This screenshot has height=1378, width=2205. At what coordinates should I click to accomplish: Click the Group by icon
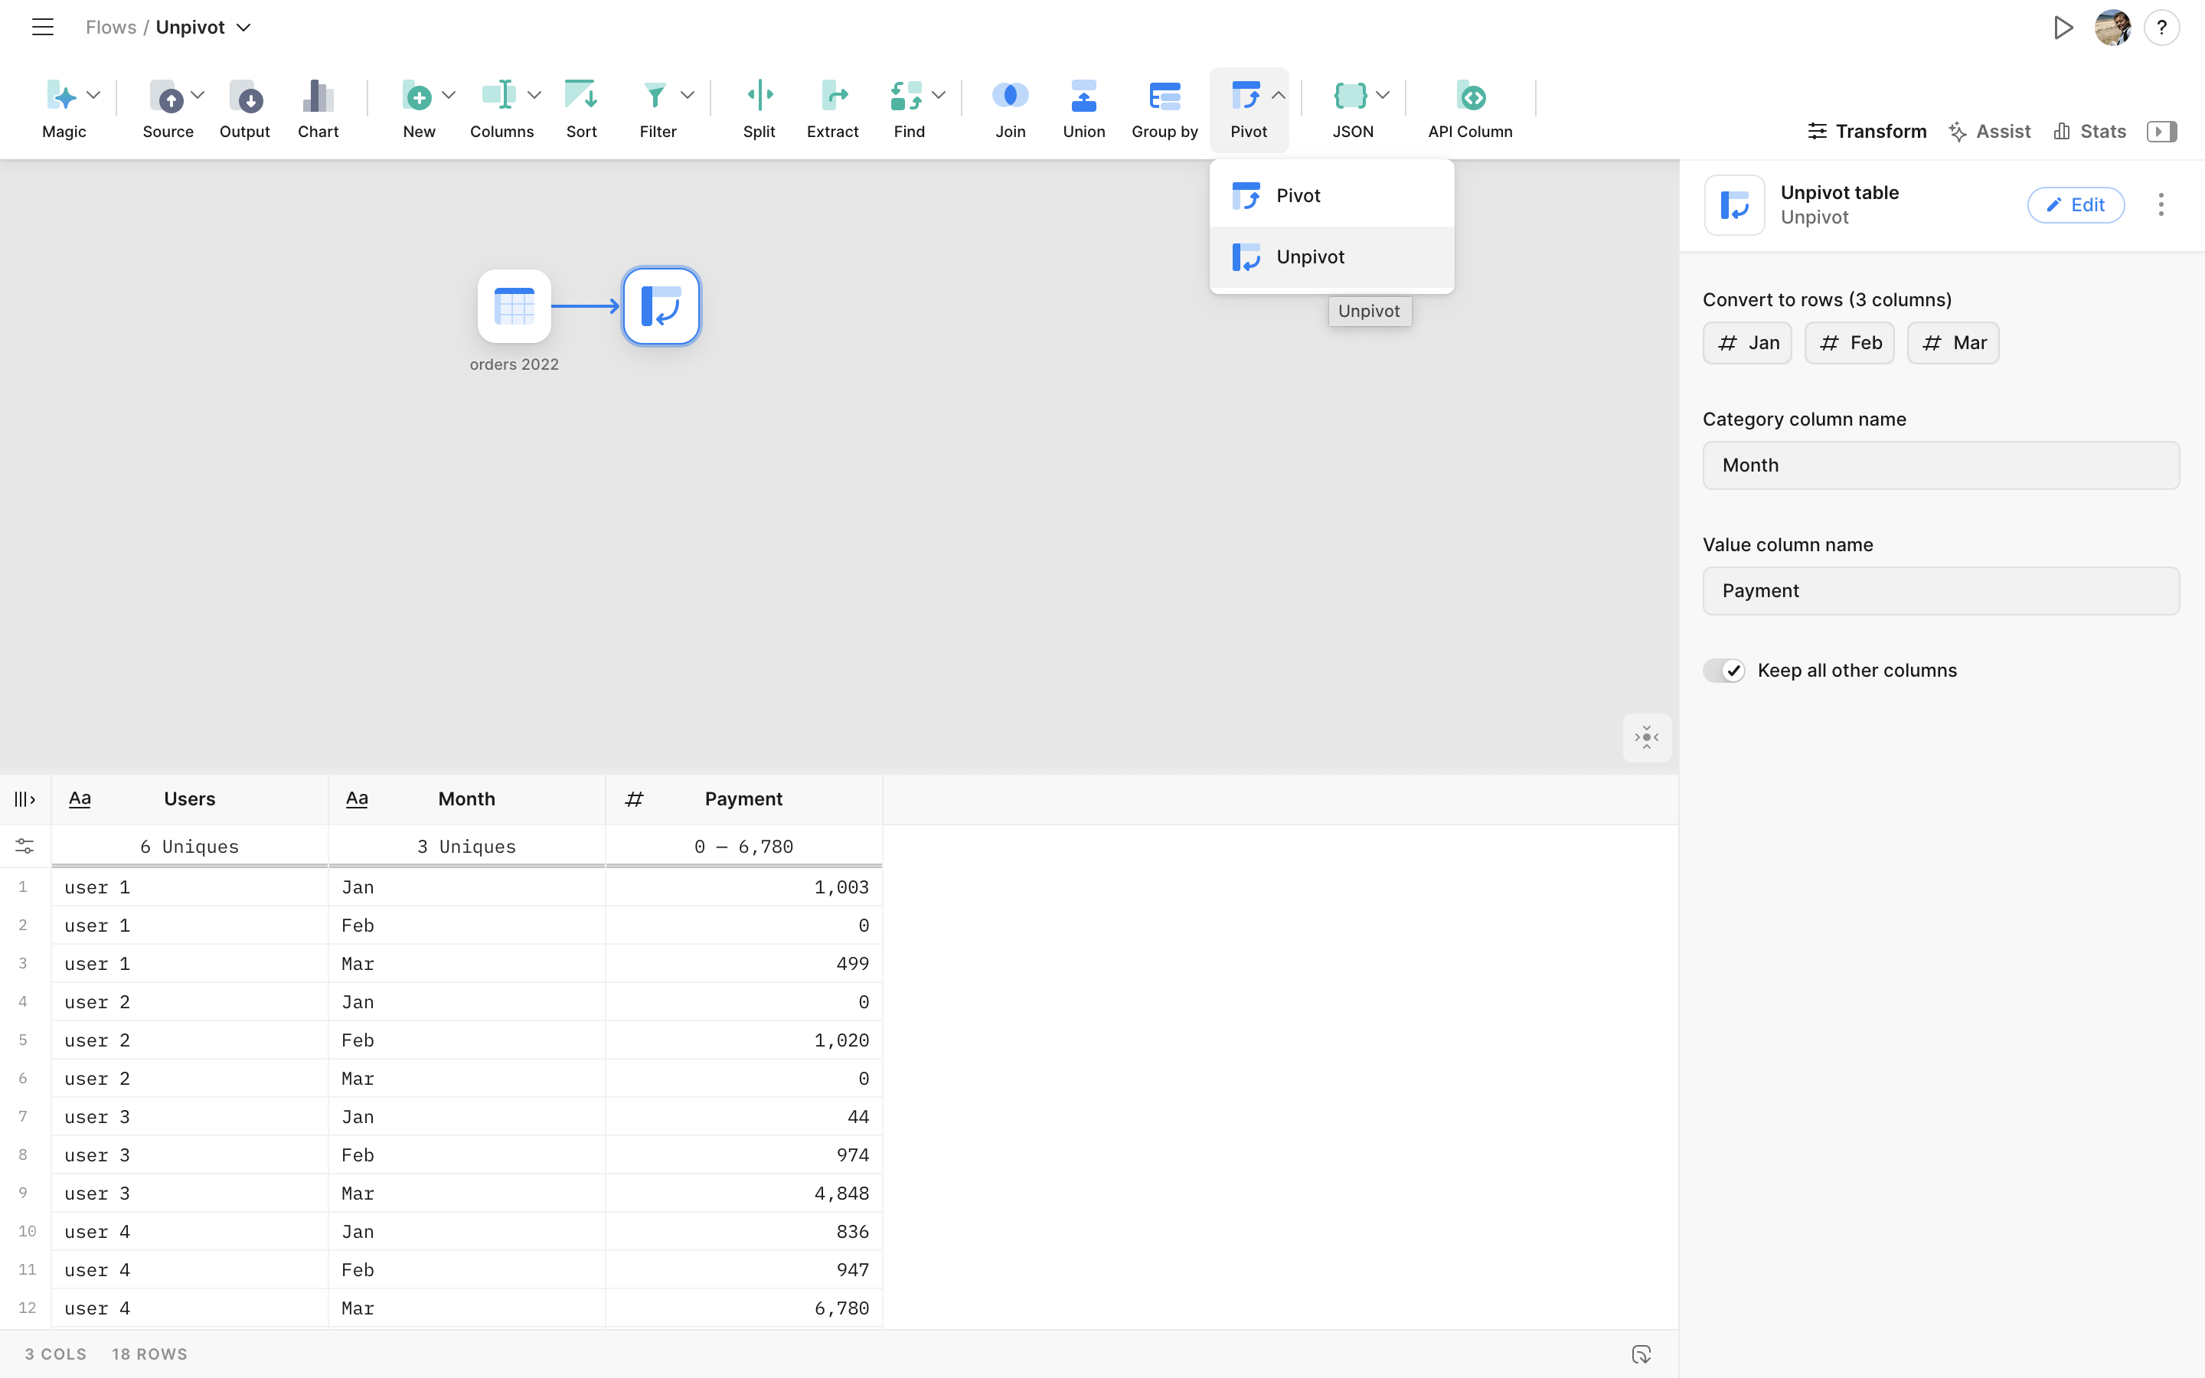coord(1164,96)
